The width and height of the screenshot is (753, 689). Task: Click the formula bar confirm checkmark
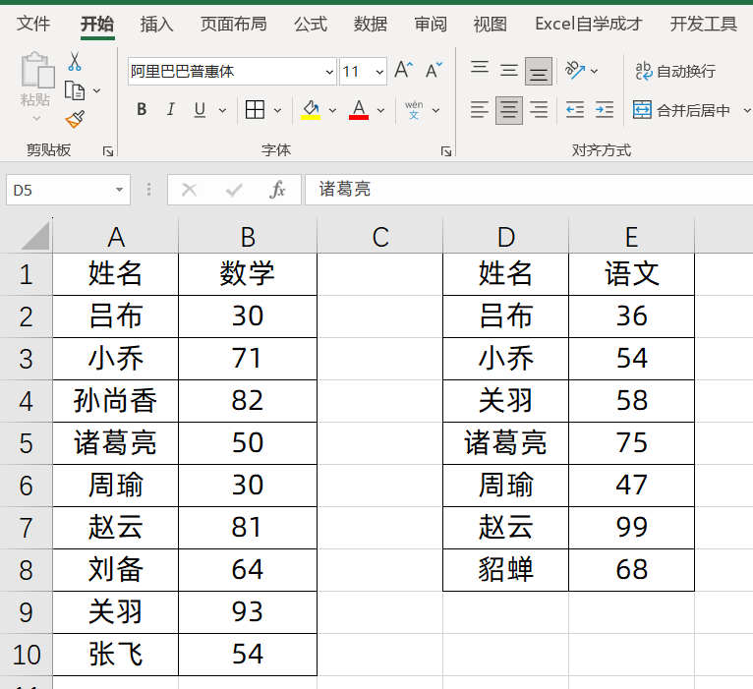(x=234, y=190)
